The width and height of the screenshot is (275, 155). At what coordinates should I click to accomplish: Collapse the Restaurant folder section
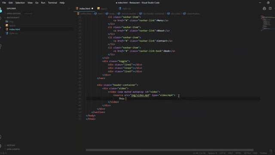pyautogui.click(x=13, y=18)
